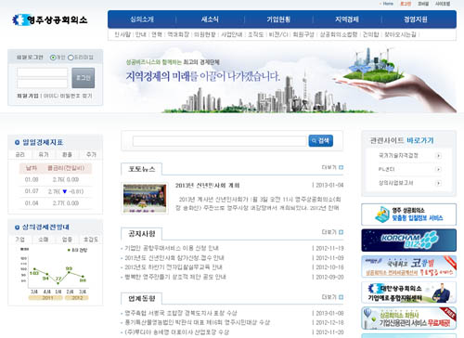Image resolution: width=464 pixels, height=338 pixels.
Task: Expand the PL센터 arrow button
Action: (x=438, y=169)
